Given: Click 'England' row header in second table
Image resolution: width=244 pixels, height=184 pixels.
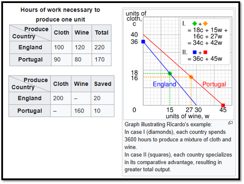Looking at the screenshot, I should (x=30, y=98).
